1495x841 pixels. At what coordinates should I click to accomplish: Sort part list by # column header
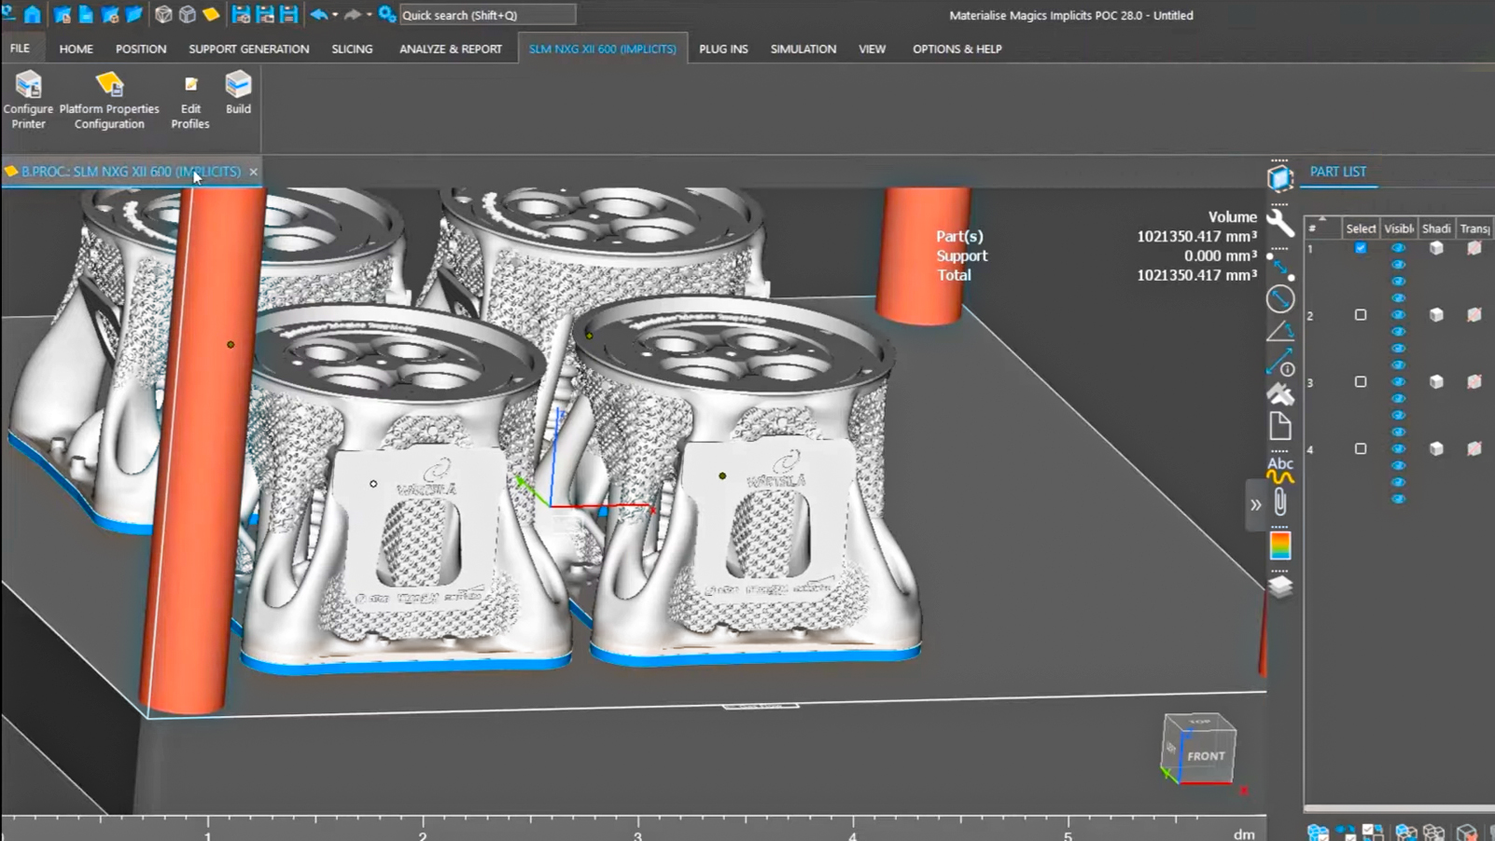click(x=1321, y=227)
